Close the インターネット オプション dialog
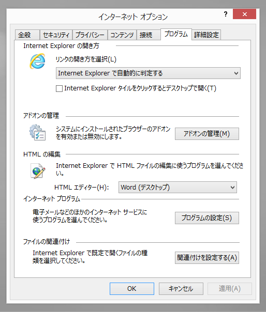 click(x=244, y=14)
